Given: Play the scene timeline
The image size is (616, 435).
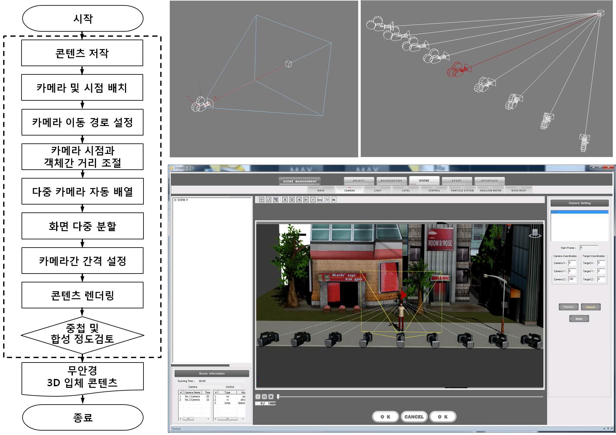Looking at the screenshot, I should (x=258, y=396).
